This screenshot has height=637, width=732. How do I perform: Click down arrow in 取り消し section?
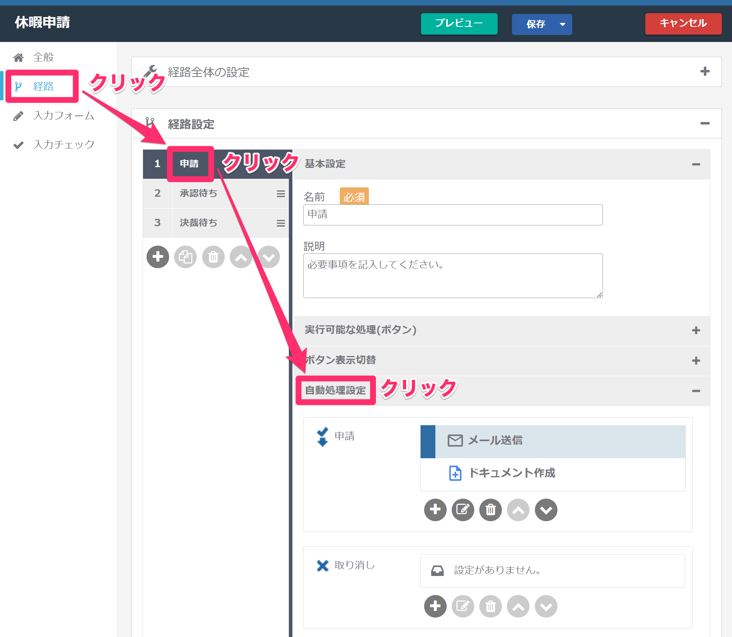point(546,606)
